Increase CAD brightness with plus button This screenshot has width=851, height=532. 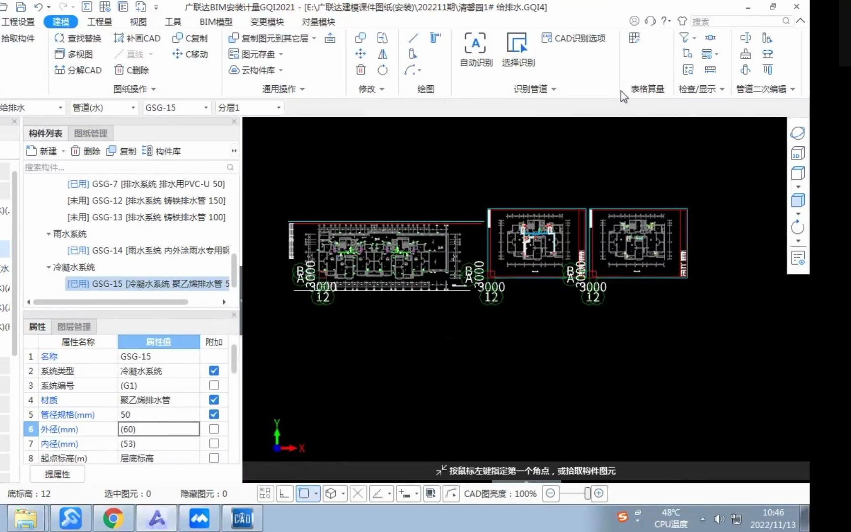599,493
